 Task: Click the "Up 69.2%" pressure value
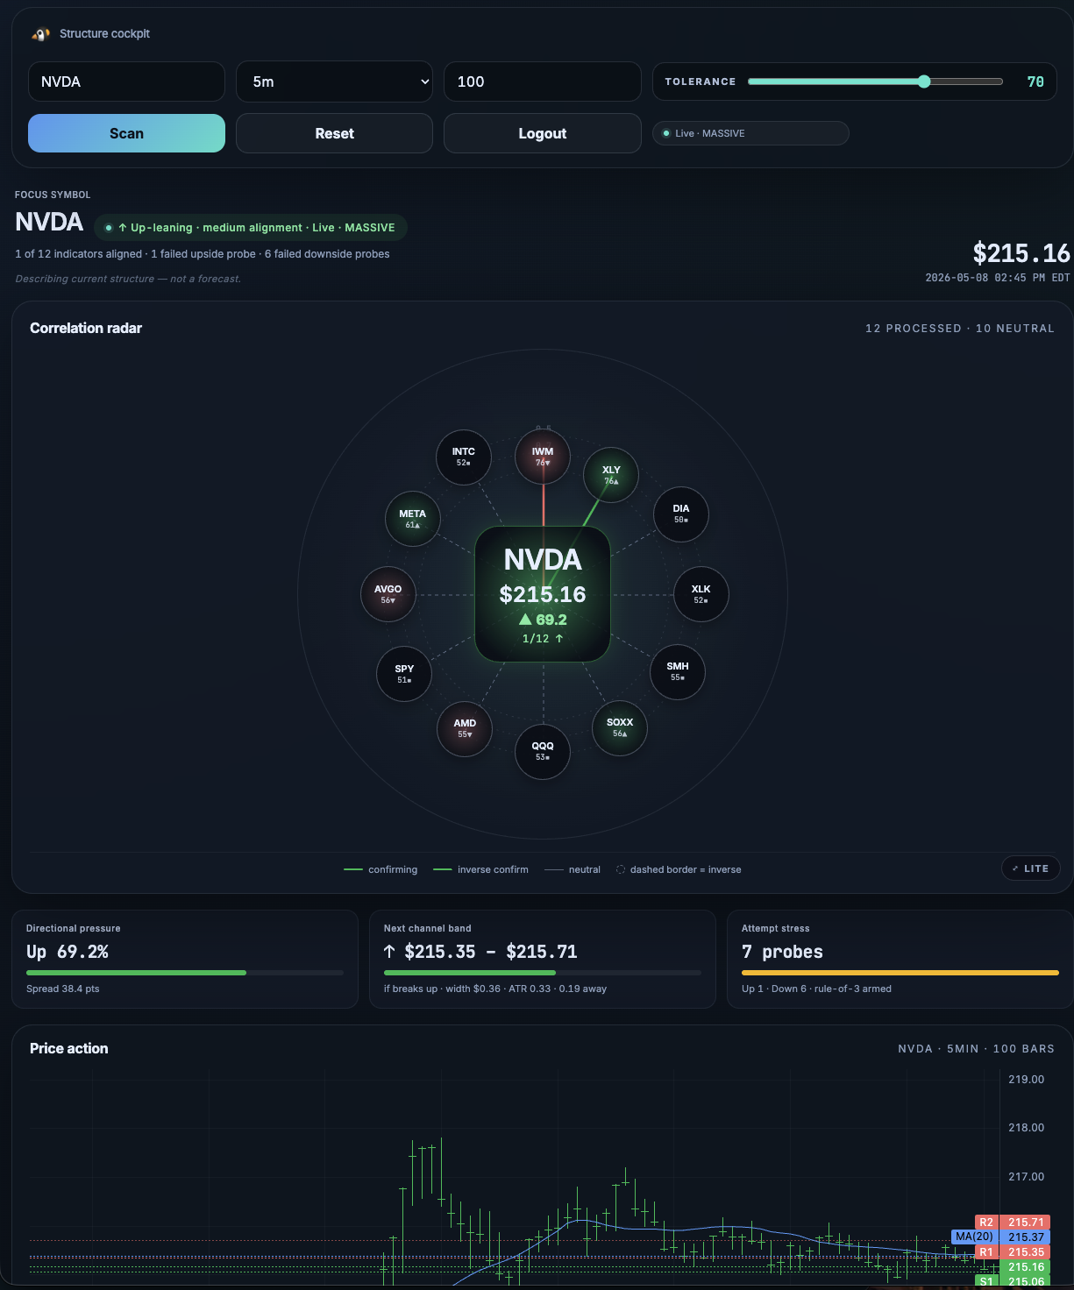tap(68, 952)
